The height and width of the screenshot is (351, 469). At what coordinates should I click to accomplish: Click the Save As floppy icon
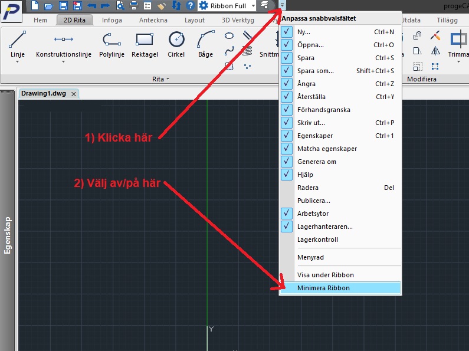tap(77, 6)
